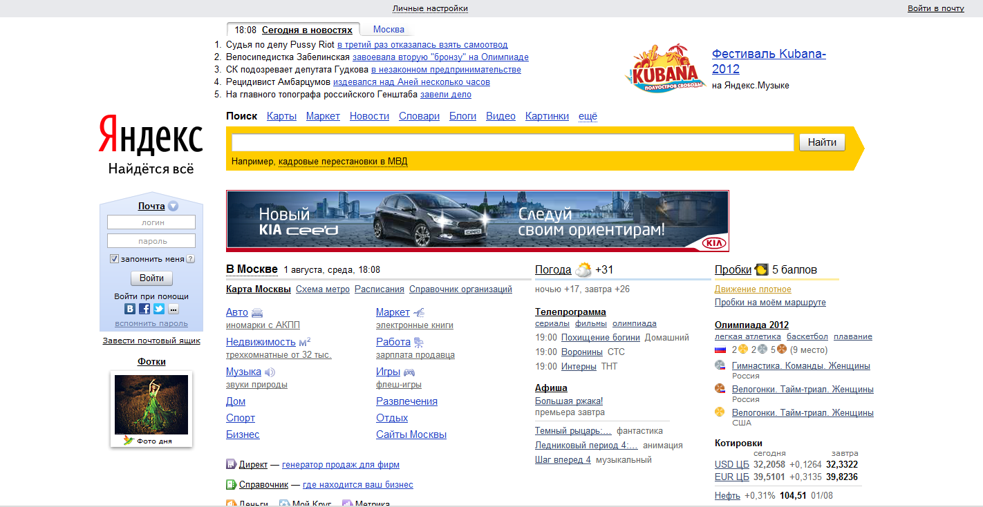
Task: Click the gamepad icon next to Игры
Action: (409, 372)
